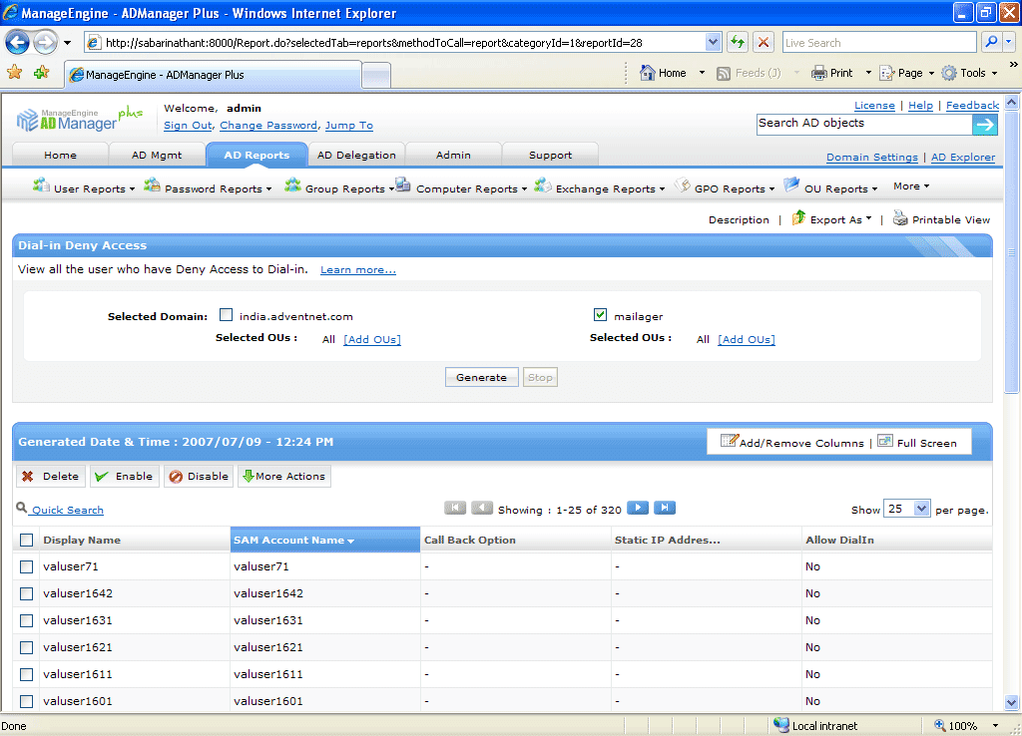Click the Printable View printer icon

[x=900, y=218]
